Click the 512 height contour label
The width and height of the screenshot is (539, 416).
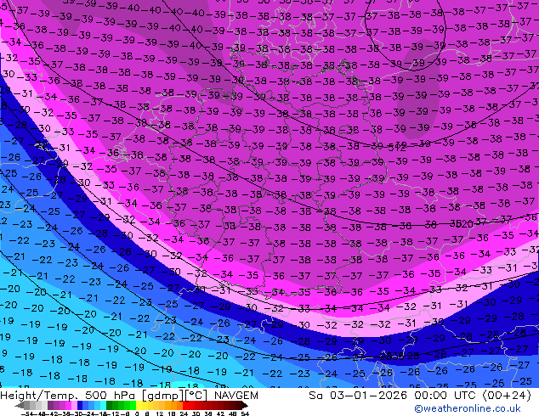click(x=397, y=148)
